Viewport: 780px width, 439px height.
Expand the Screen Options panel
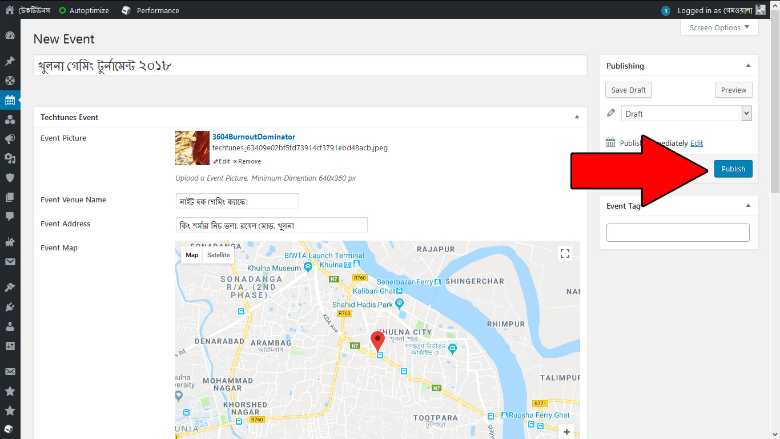[x=719, y=27]
